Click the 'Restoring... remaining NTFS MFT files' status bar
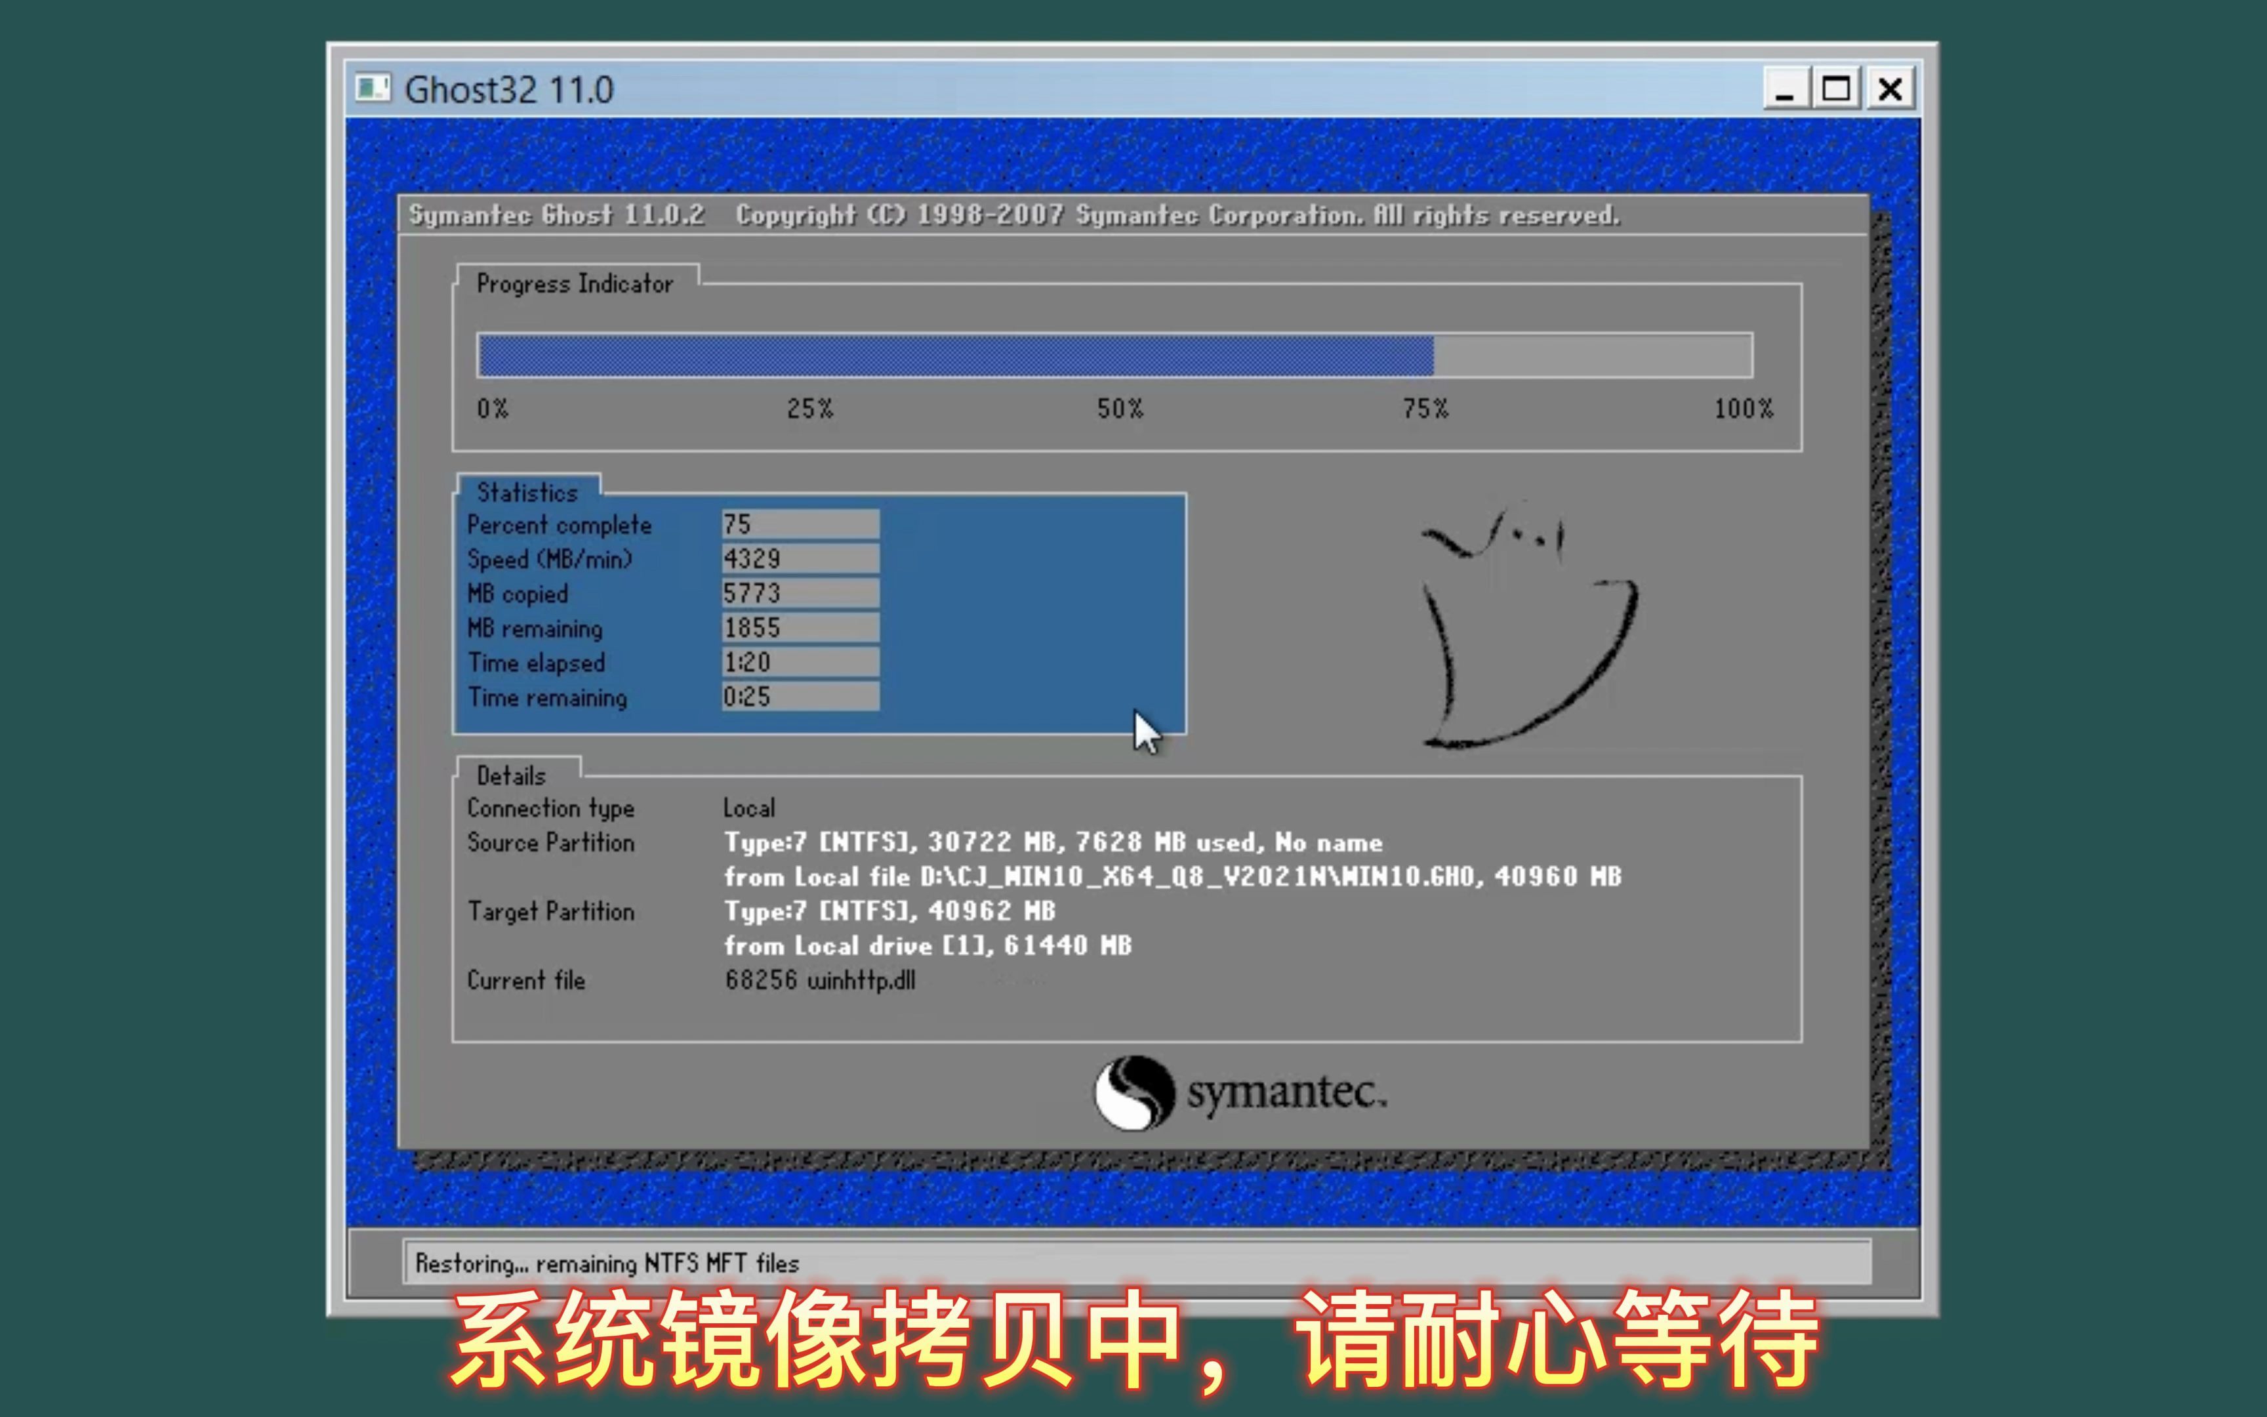Viewport: 2267px width, 1417px height. (x=1136, y=1263)
